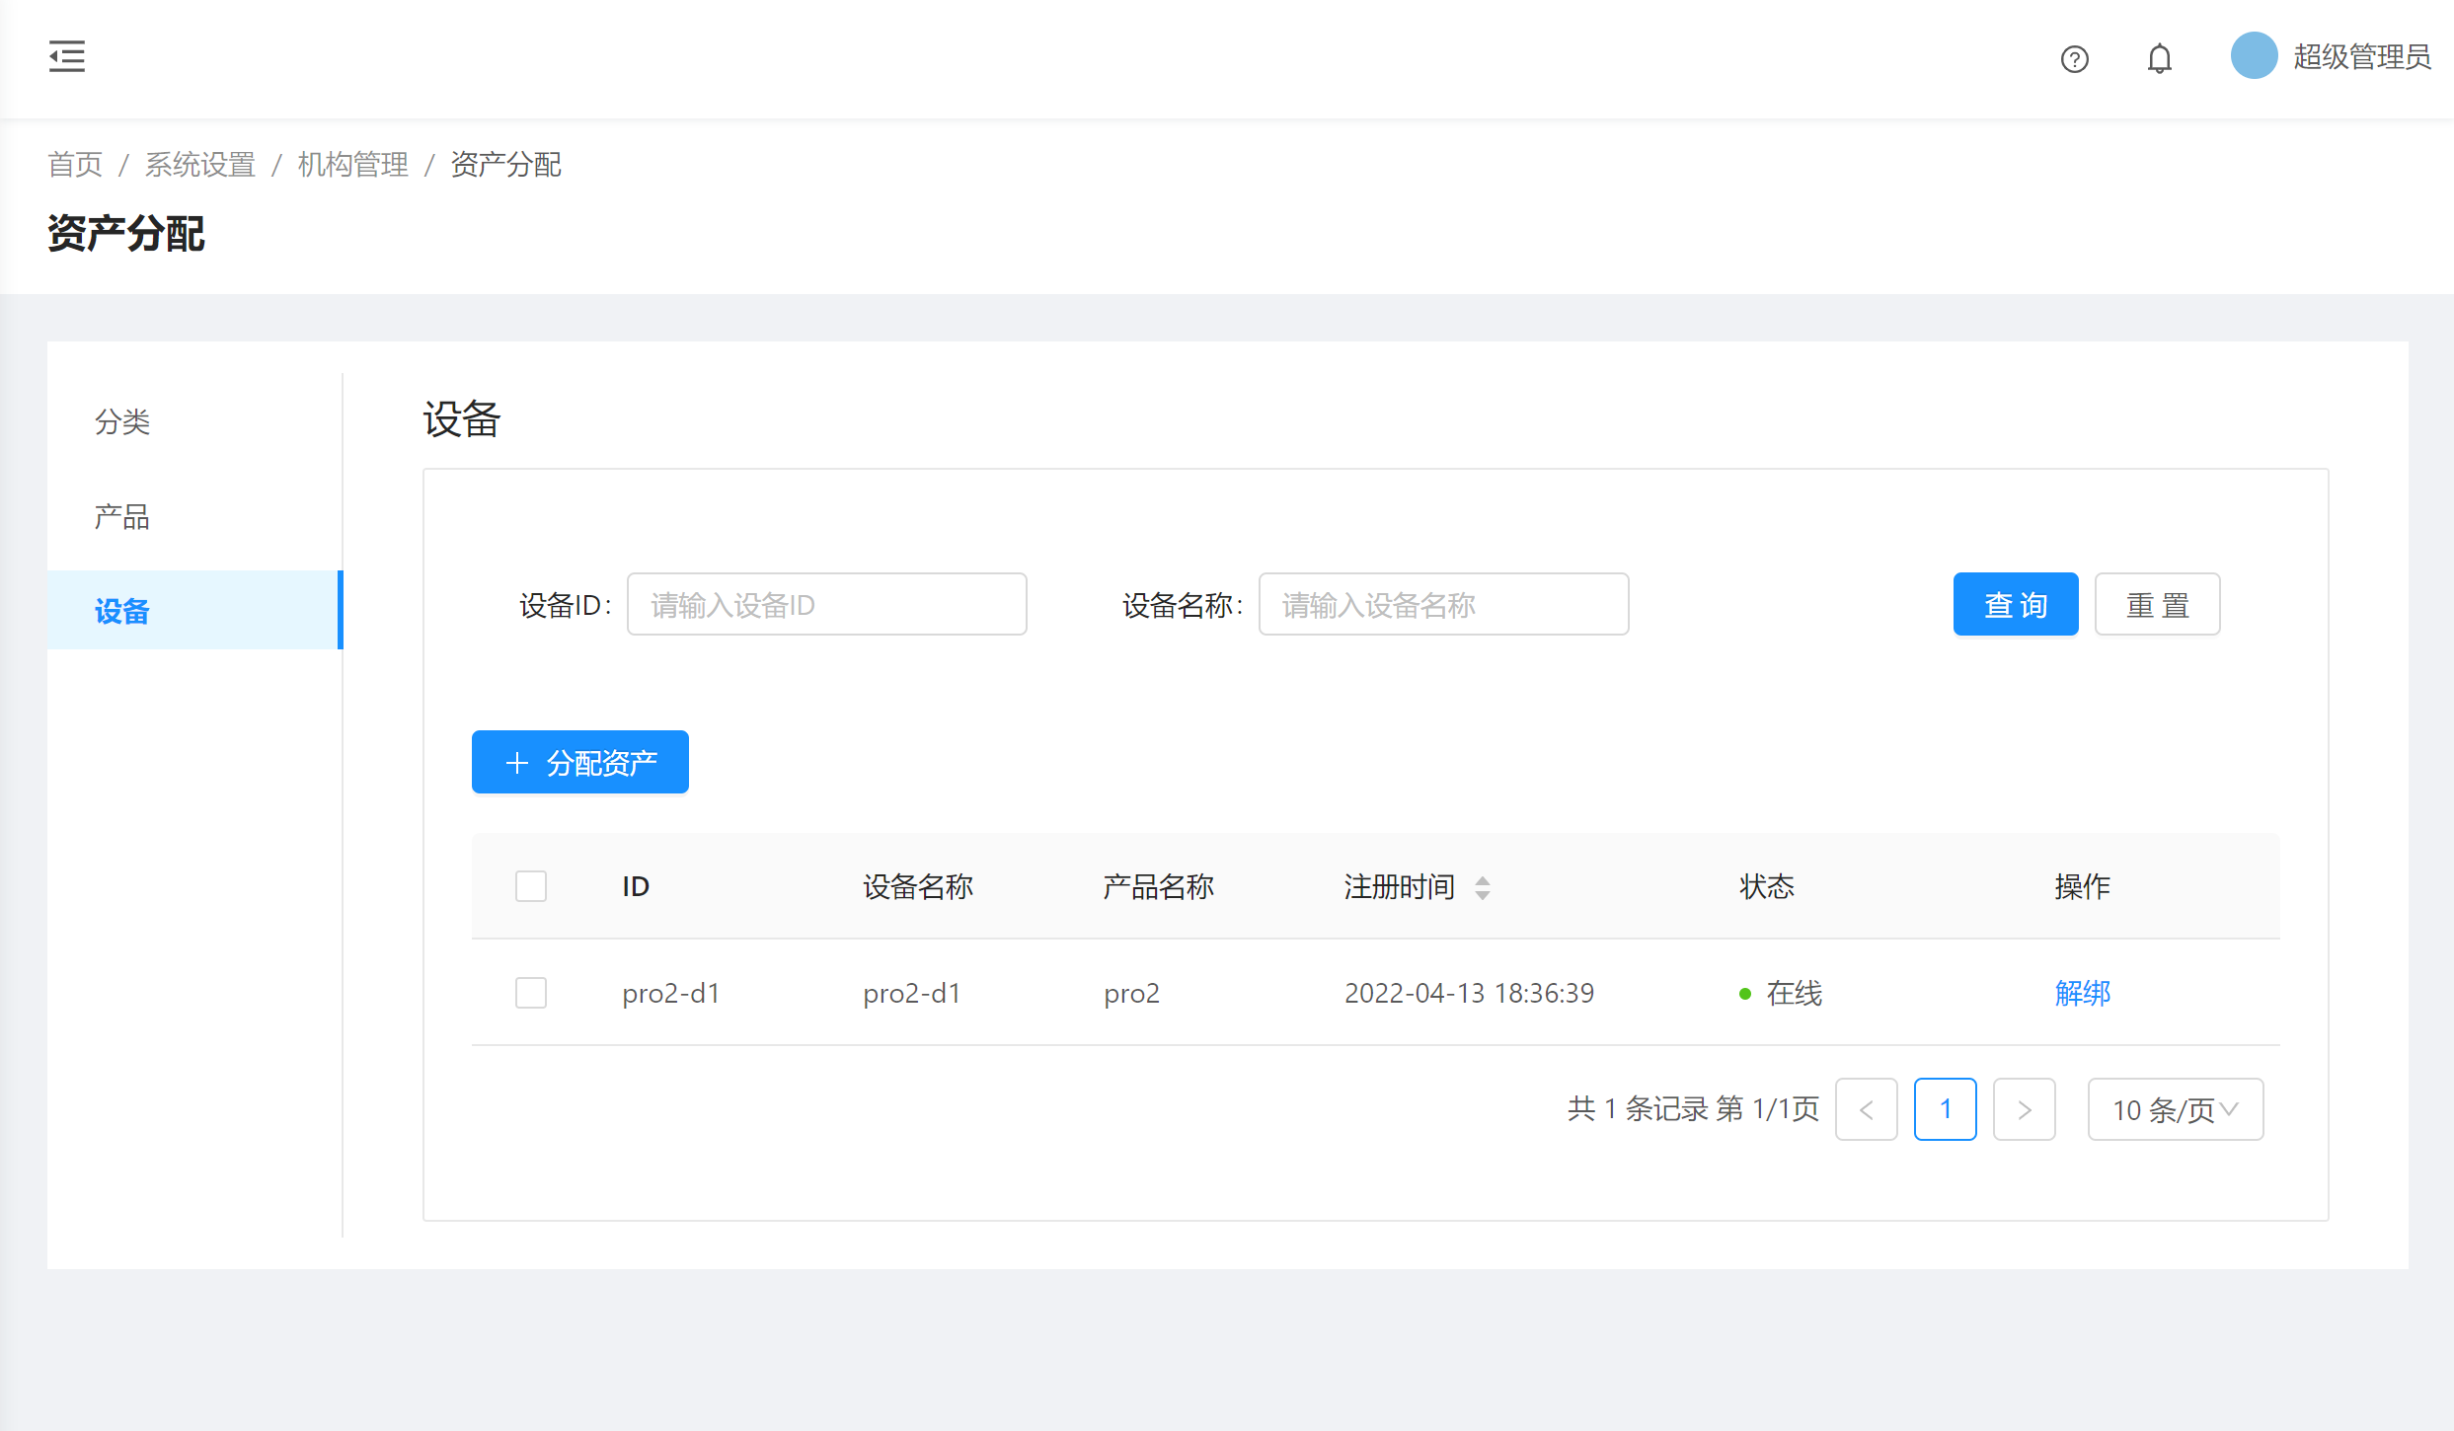Screen dimensions: 2454x1431
Task: Go to next page arrow
Action: click(x=2024, y=1109)
